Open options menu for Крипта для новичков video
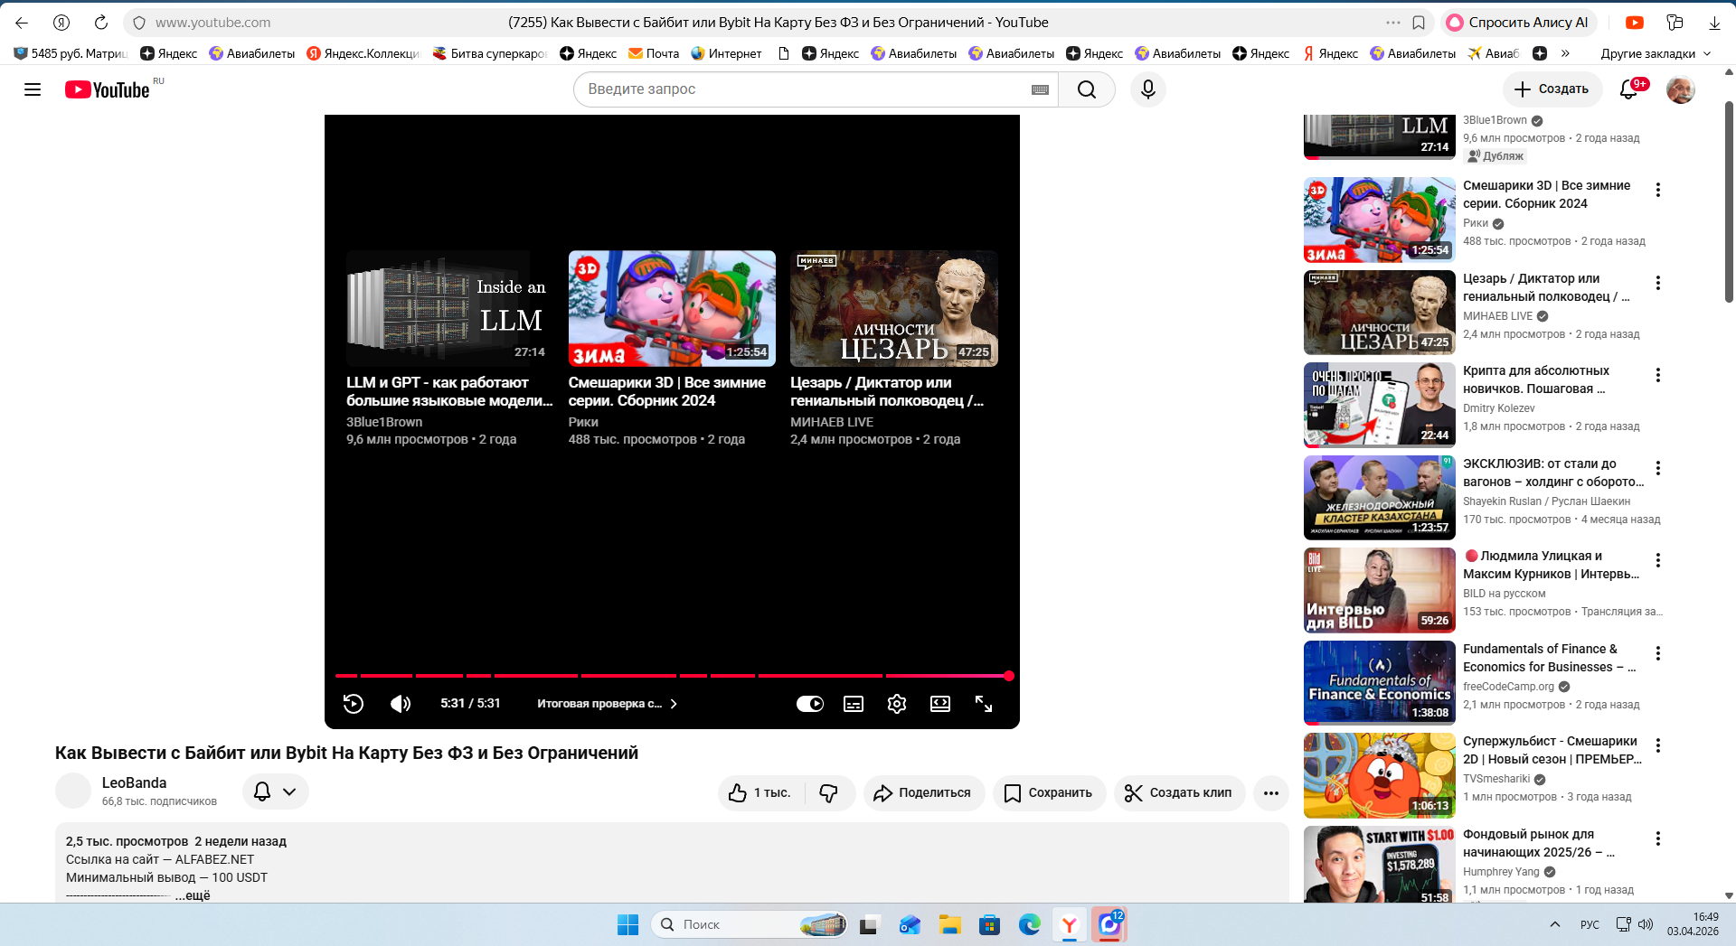The width and height of the screenshot is (1736, 946). coord(1658,375)
